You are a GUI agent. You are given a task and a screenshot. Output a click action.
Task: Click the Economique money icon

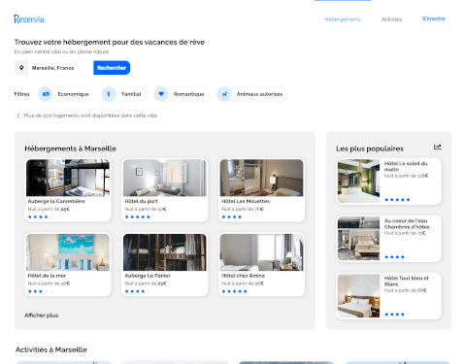46,94
